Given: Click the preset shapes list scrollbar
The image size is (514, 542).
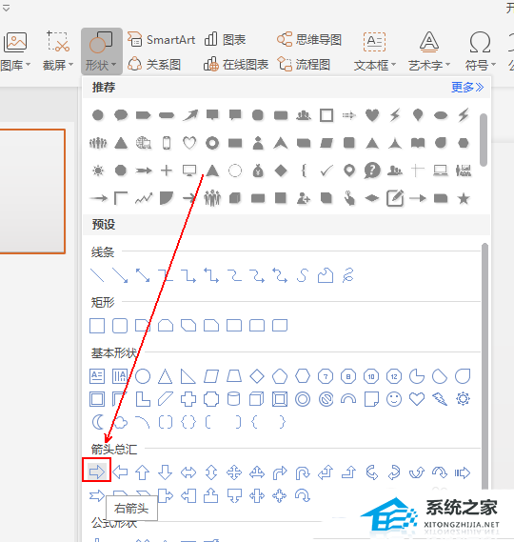Looking at the screenshot, I should (484, 367).
